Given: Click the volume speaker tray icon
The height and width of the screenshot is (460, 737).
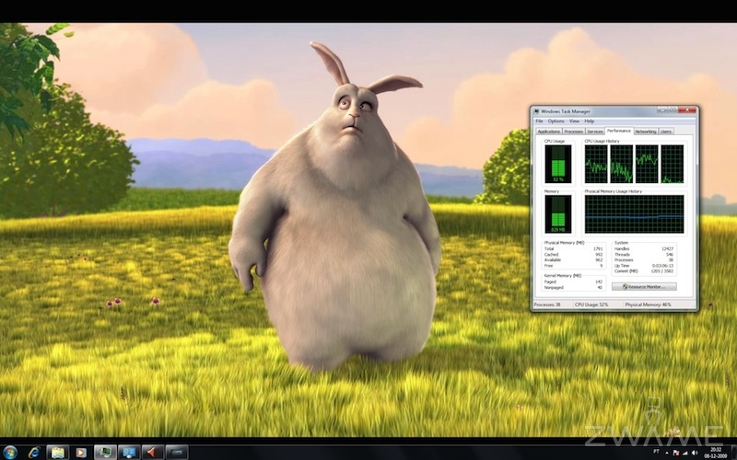Looking at the screenshot, I should (695, 453).
